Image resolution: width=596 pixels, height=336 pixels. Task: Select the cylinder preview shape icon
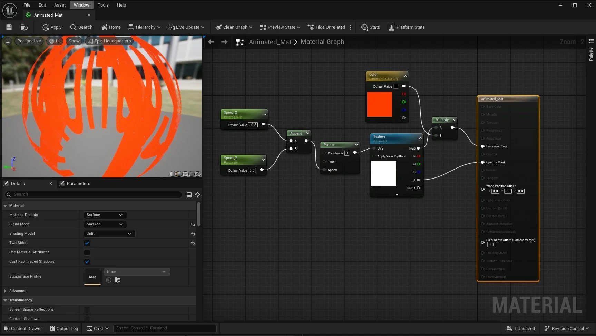173,174
